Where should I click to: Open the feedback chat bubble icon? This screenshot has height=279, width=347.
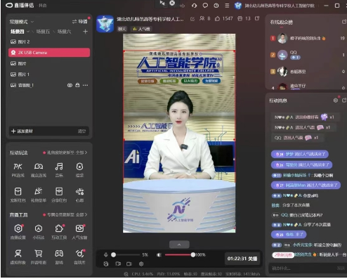pyautogui.click(x=205, y=6)
